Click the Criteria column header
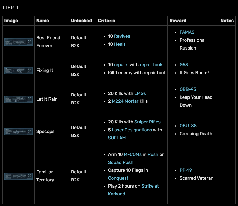 click(106, 21)
